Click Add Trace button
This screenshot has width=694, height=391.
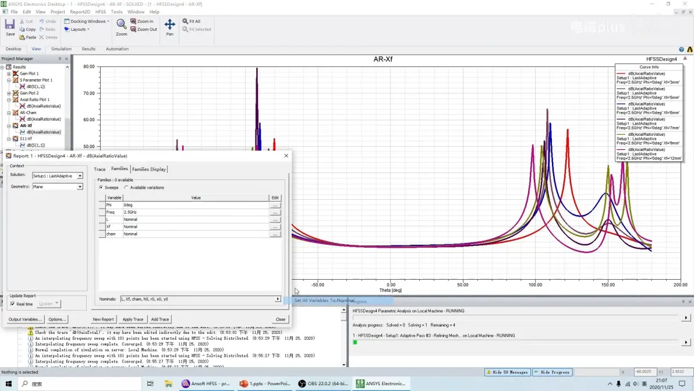[x=160, y=319]
